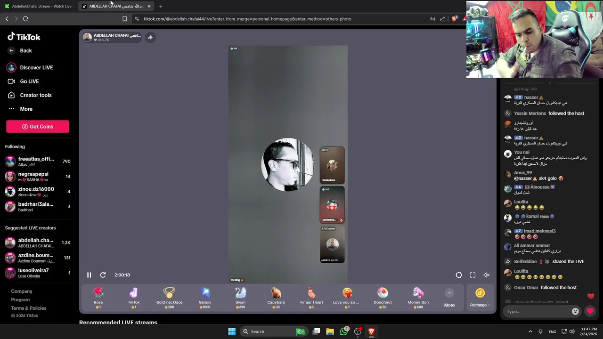
Task: Click the chat Type... input field
Action: (537, 311)
